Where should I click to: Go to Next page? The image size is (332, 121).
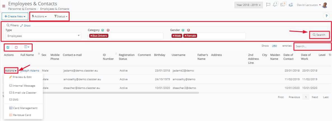tap(315, 97)
